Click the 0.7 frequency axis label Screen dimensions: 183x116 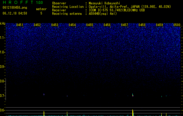coord(3,96)
